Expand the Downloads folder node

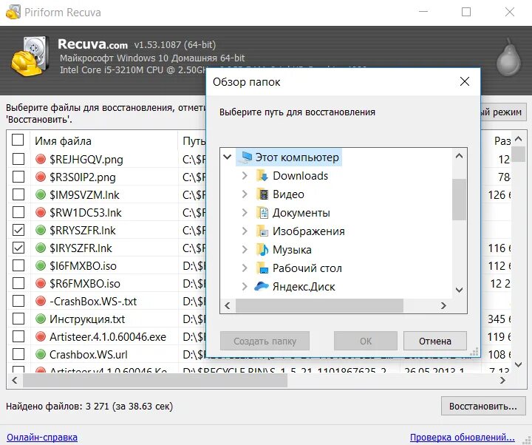point(245,175)
